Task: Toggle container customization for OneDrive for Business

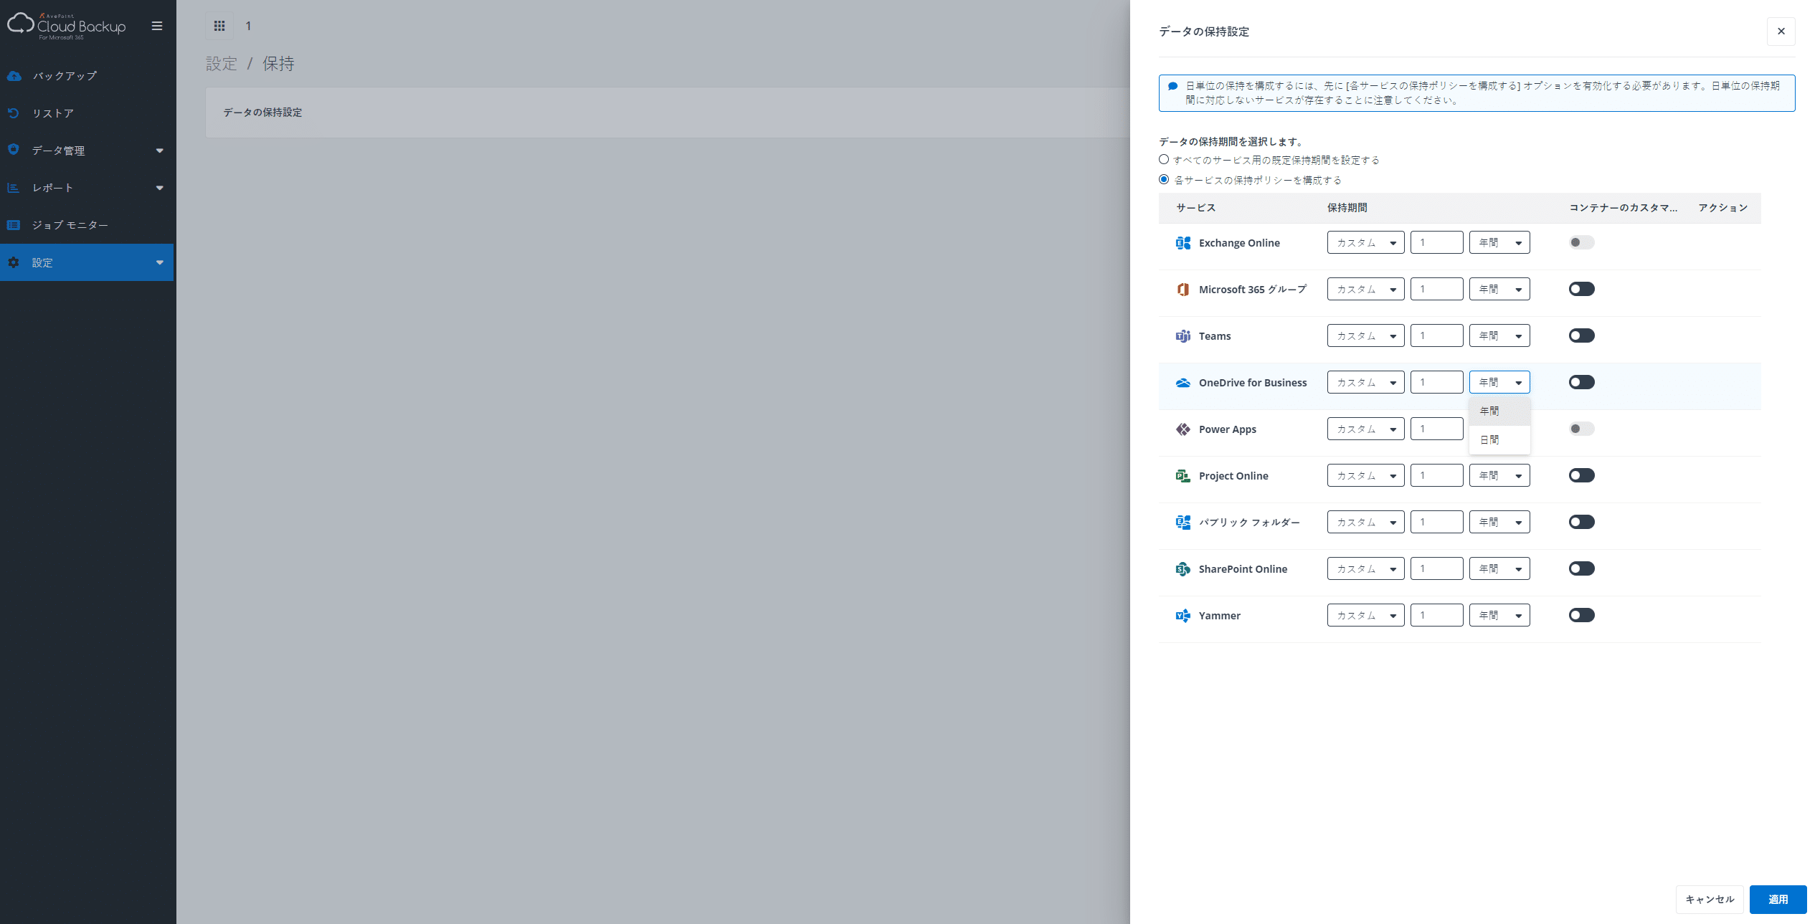Action: pyautogui.click(x=1581, y=382)
